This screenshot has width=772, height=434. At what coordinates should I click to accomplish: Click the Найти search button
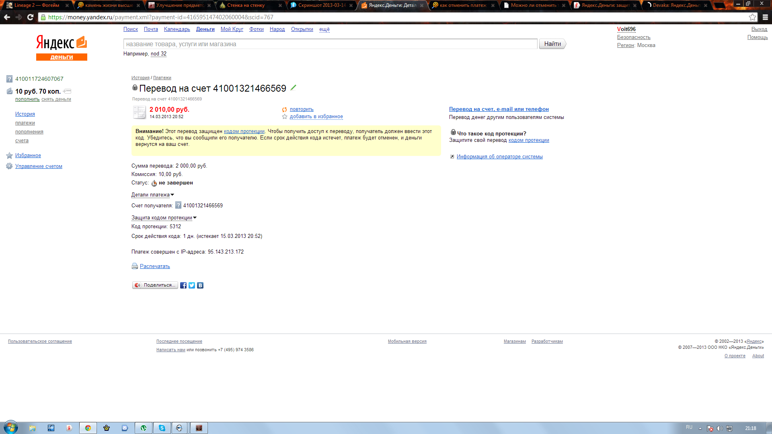[552, 44]
